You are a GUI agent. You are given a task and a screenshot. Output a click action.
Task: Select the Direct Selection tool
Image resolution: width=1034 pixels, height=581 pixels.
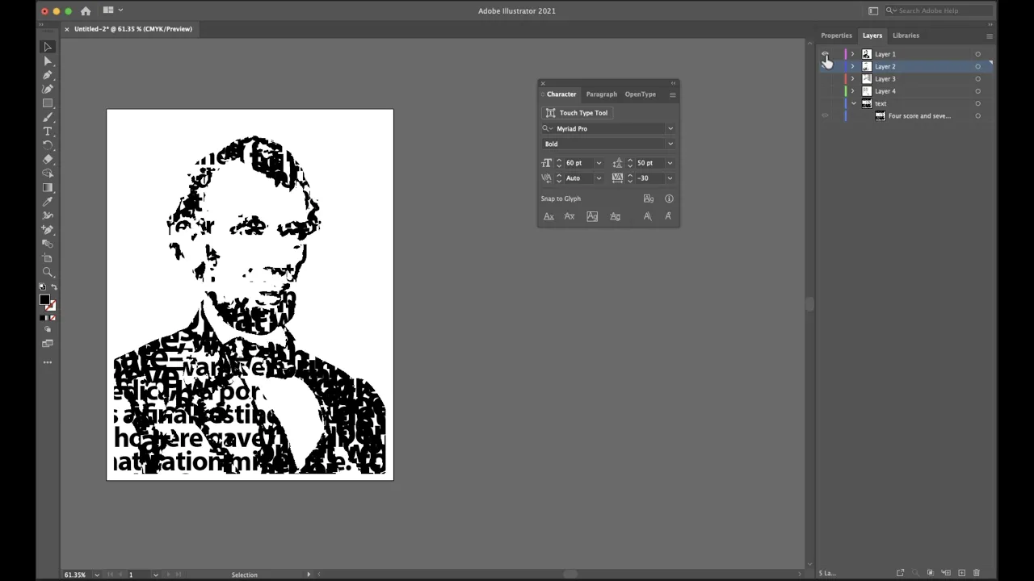pos(48,61)
